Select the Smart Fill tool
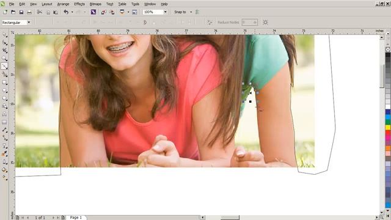 [x=4, y=75]
